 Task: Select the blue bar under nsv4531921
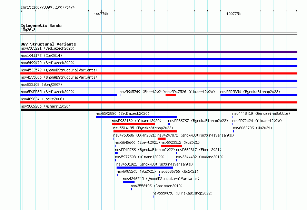[145, 168]
